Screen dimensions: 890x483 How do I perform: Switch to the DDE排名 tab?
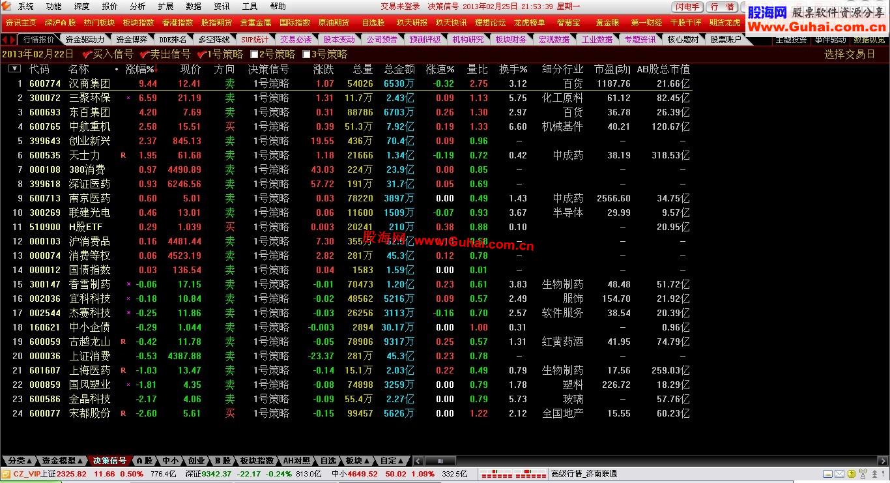pyautogui.click(x=173, y=40)
